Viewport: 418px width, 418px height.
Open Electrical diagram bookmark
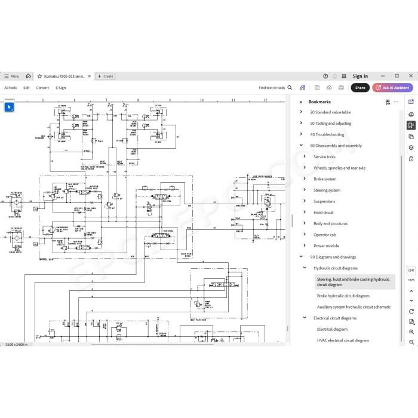(332, 329)
